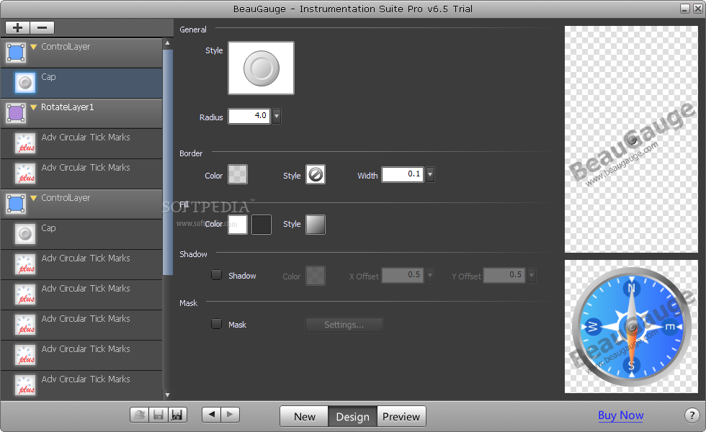
Task: Click the purple RotateLayer1 layer icon
Action: [x=16, y=113]
